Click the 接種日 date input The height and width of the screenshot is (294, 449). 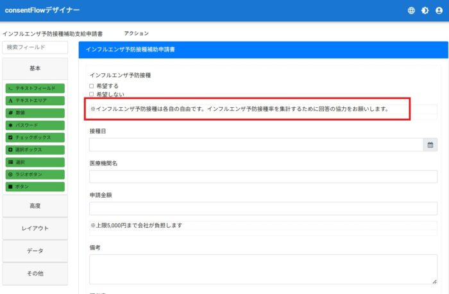pos(256,145)
